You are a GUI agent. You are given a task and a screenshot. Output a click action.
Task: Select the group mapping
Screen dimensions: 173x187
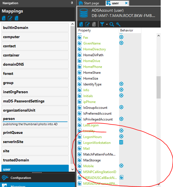35,83
